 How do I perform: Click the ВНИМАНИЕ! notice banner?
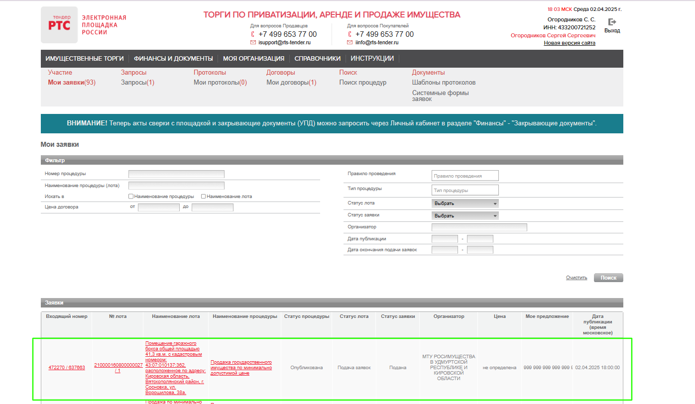click(x=332, y=123)
